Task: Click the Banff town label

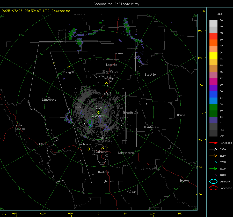Action: click(x=43, y=144)
